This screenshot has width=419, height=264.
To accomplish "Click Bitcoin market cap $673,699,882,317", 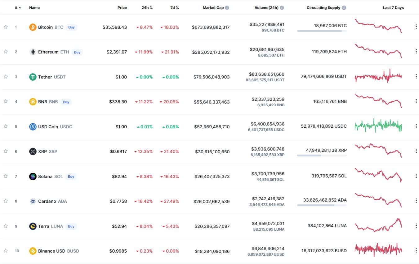I will (211, 27).
